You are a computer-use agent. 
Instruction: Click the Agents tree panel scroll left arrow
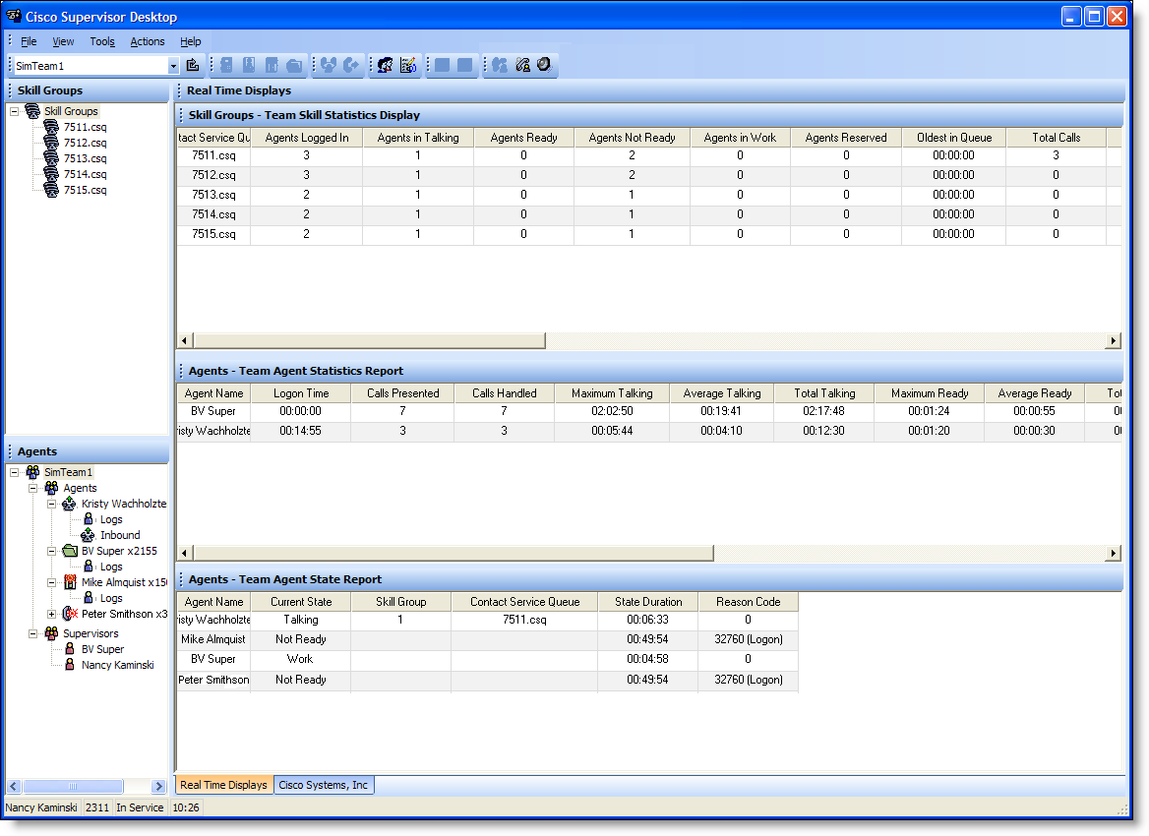tap(13, 786)
